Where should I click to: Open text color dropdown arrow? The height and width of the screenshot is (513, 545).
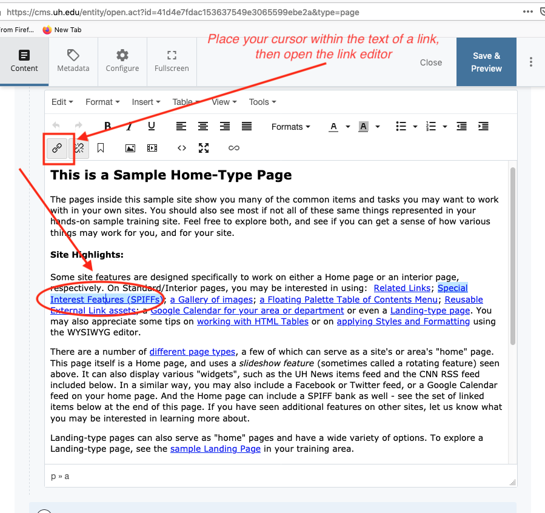tap(347, 127)
